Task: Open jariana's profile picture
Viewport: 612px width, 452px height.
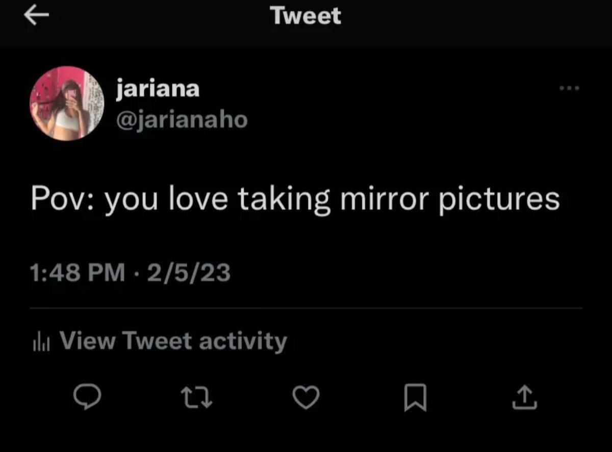Action: click(66, 104)
